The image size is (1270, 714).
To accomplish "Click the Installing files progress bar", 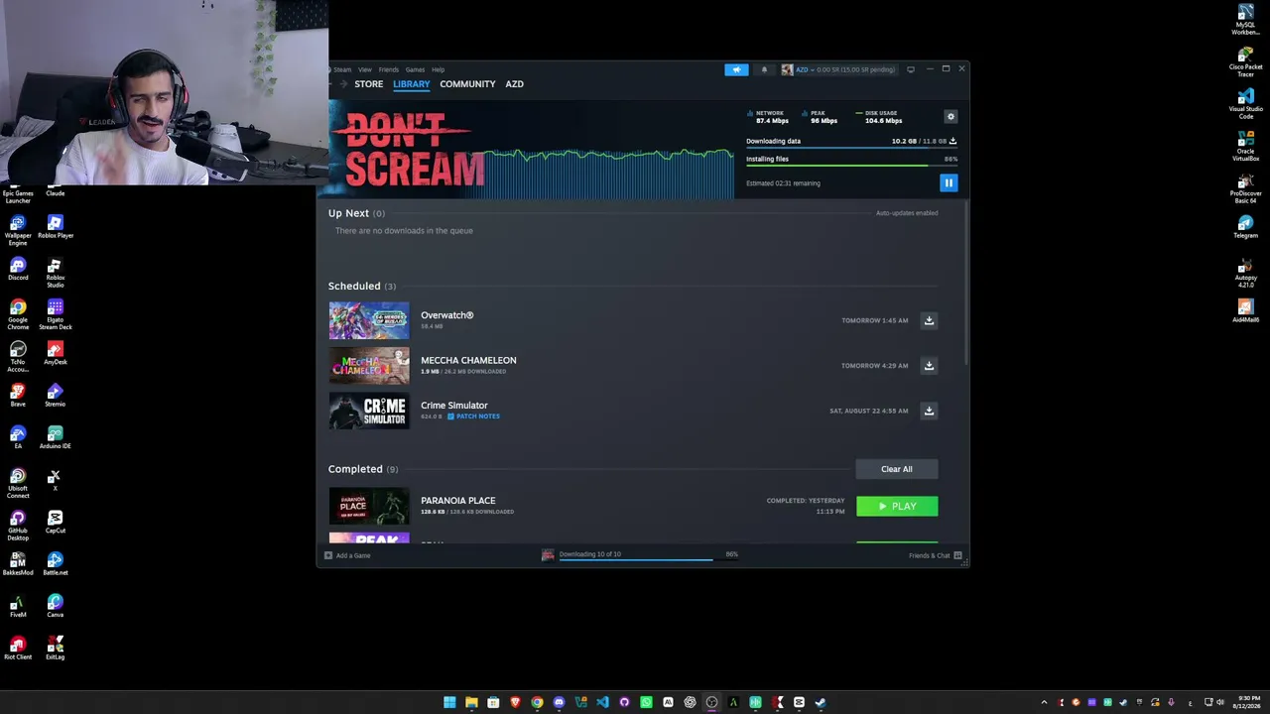I will pyautogui.click(x=851, y=166).
